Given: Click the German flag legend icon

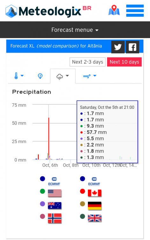Looking at the screenshot, I should (95, 206).
